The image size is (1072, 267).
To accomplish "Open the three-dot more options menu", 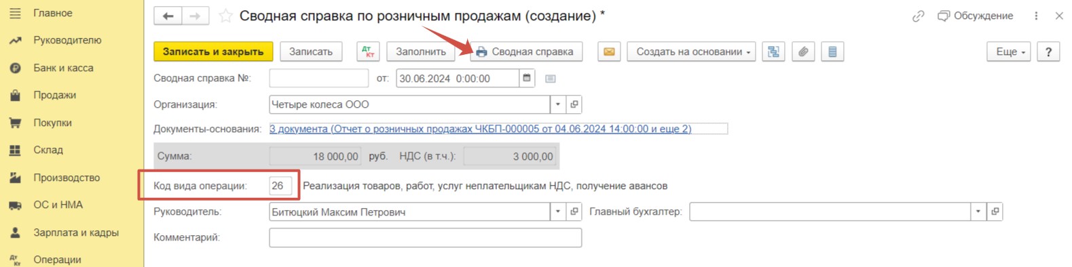I will (1036, 16).
